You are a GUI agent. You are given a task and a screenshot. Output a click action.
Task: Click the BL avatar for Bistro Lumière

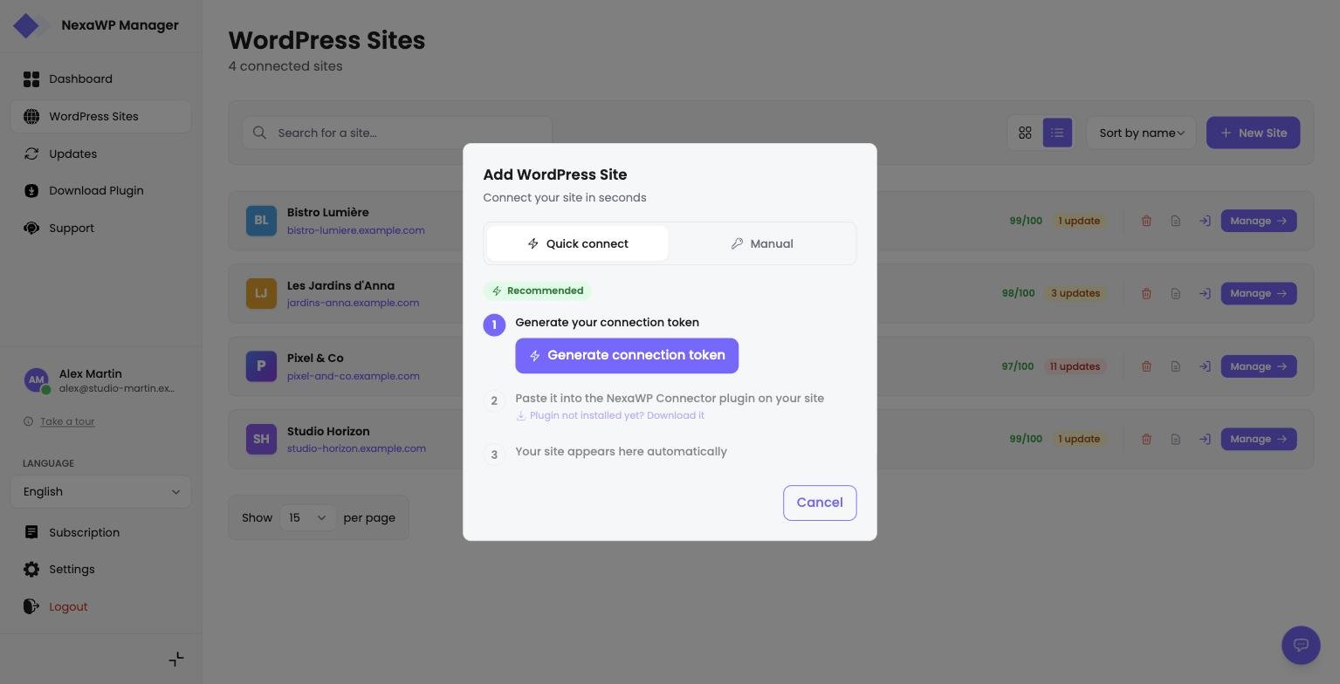point(261,221)
